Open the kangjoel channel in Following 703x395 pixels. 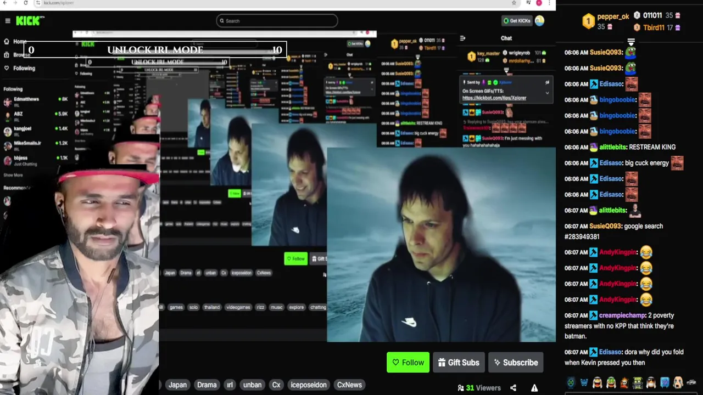pos(36,131)
